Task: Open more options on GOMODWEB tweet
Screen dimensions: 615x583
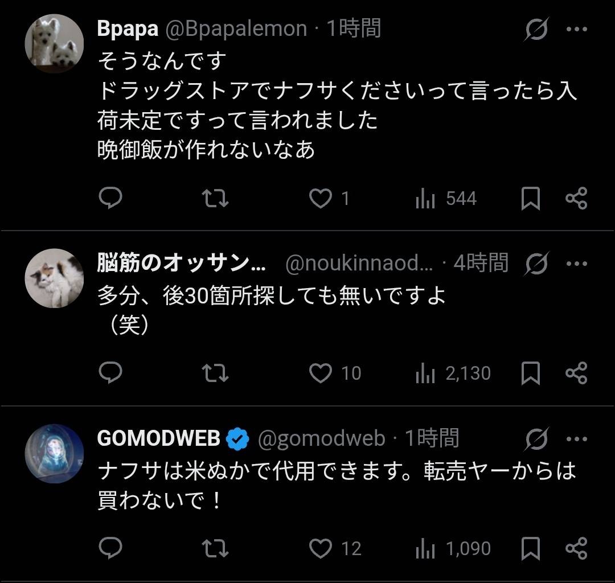Action: (576, 439)
